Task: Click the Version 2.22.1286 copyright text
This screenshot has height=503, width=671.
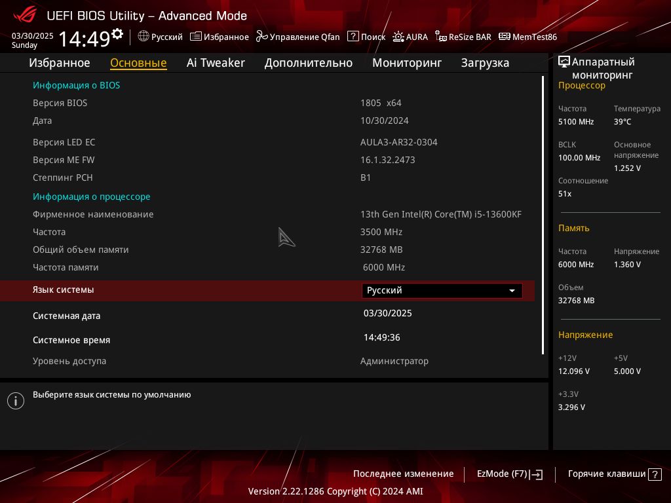Action: [335, 491]
